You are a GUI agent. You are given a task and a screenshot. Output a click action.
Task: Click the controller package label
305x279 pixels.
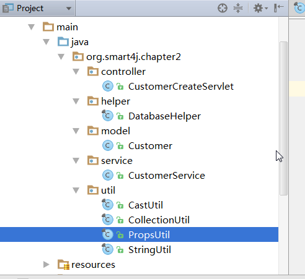(x=123, y=72)
